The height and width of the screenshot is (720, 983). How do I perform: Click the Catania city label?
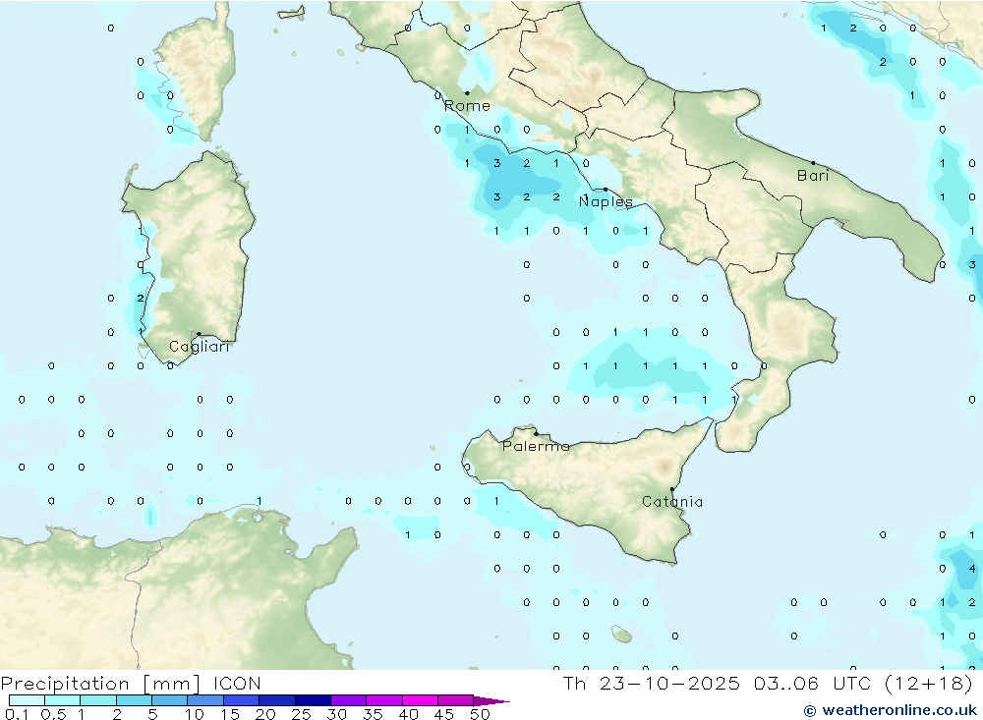click(x=672, y=501)
